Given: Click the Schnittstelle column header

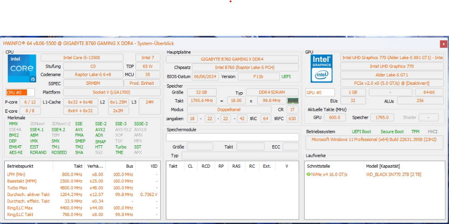Looking at the screenshot, I should 334,166.
